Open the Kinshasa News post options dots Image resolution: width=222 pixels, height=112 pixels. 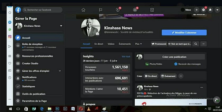point(202,88)
